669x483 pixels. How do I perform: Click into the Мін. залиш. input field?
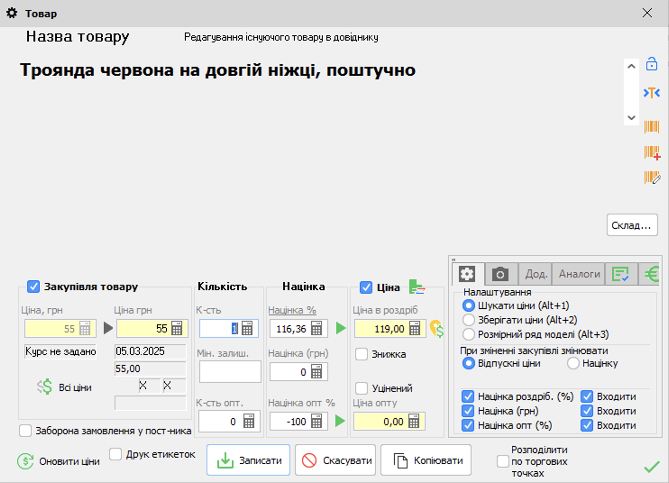point(230,372)
